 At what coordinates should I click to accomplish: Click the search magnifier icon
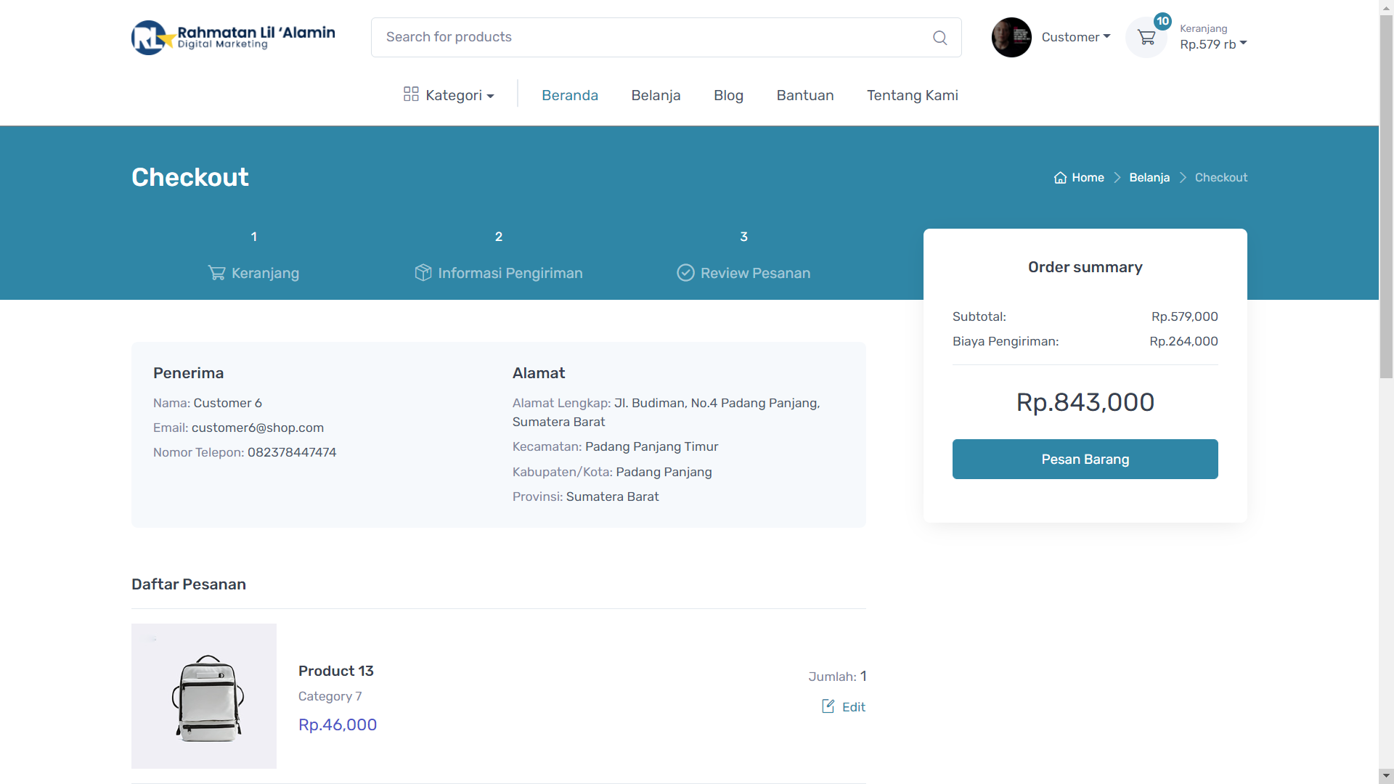coord(939,38)
